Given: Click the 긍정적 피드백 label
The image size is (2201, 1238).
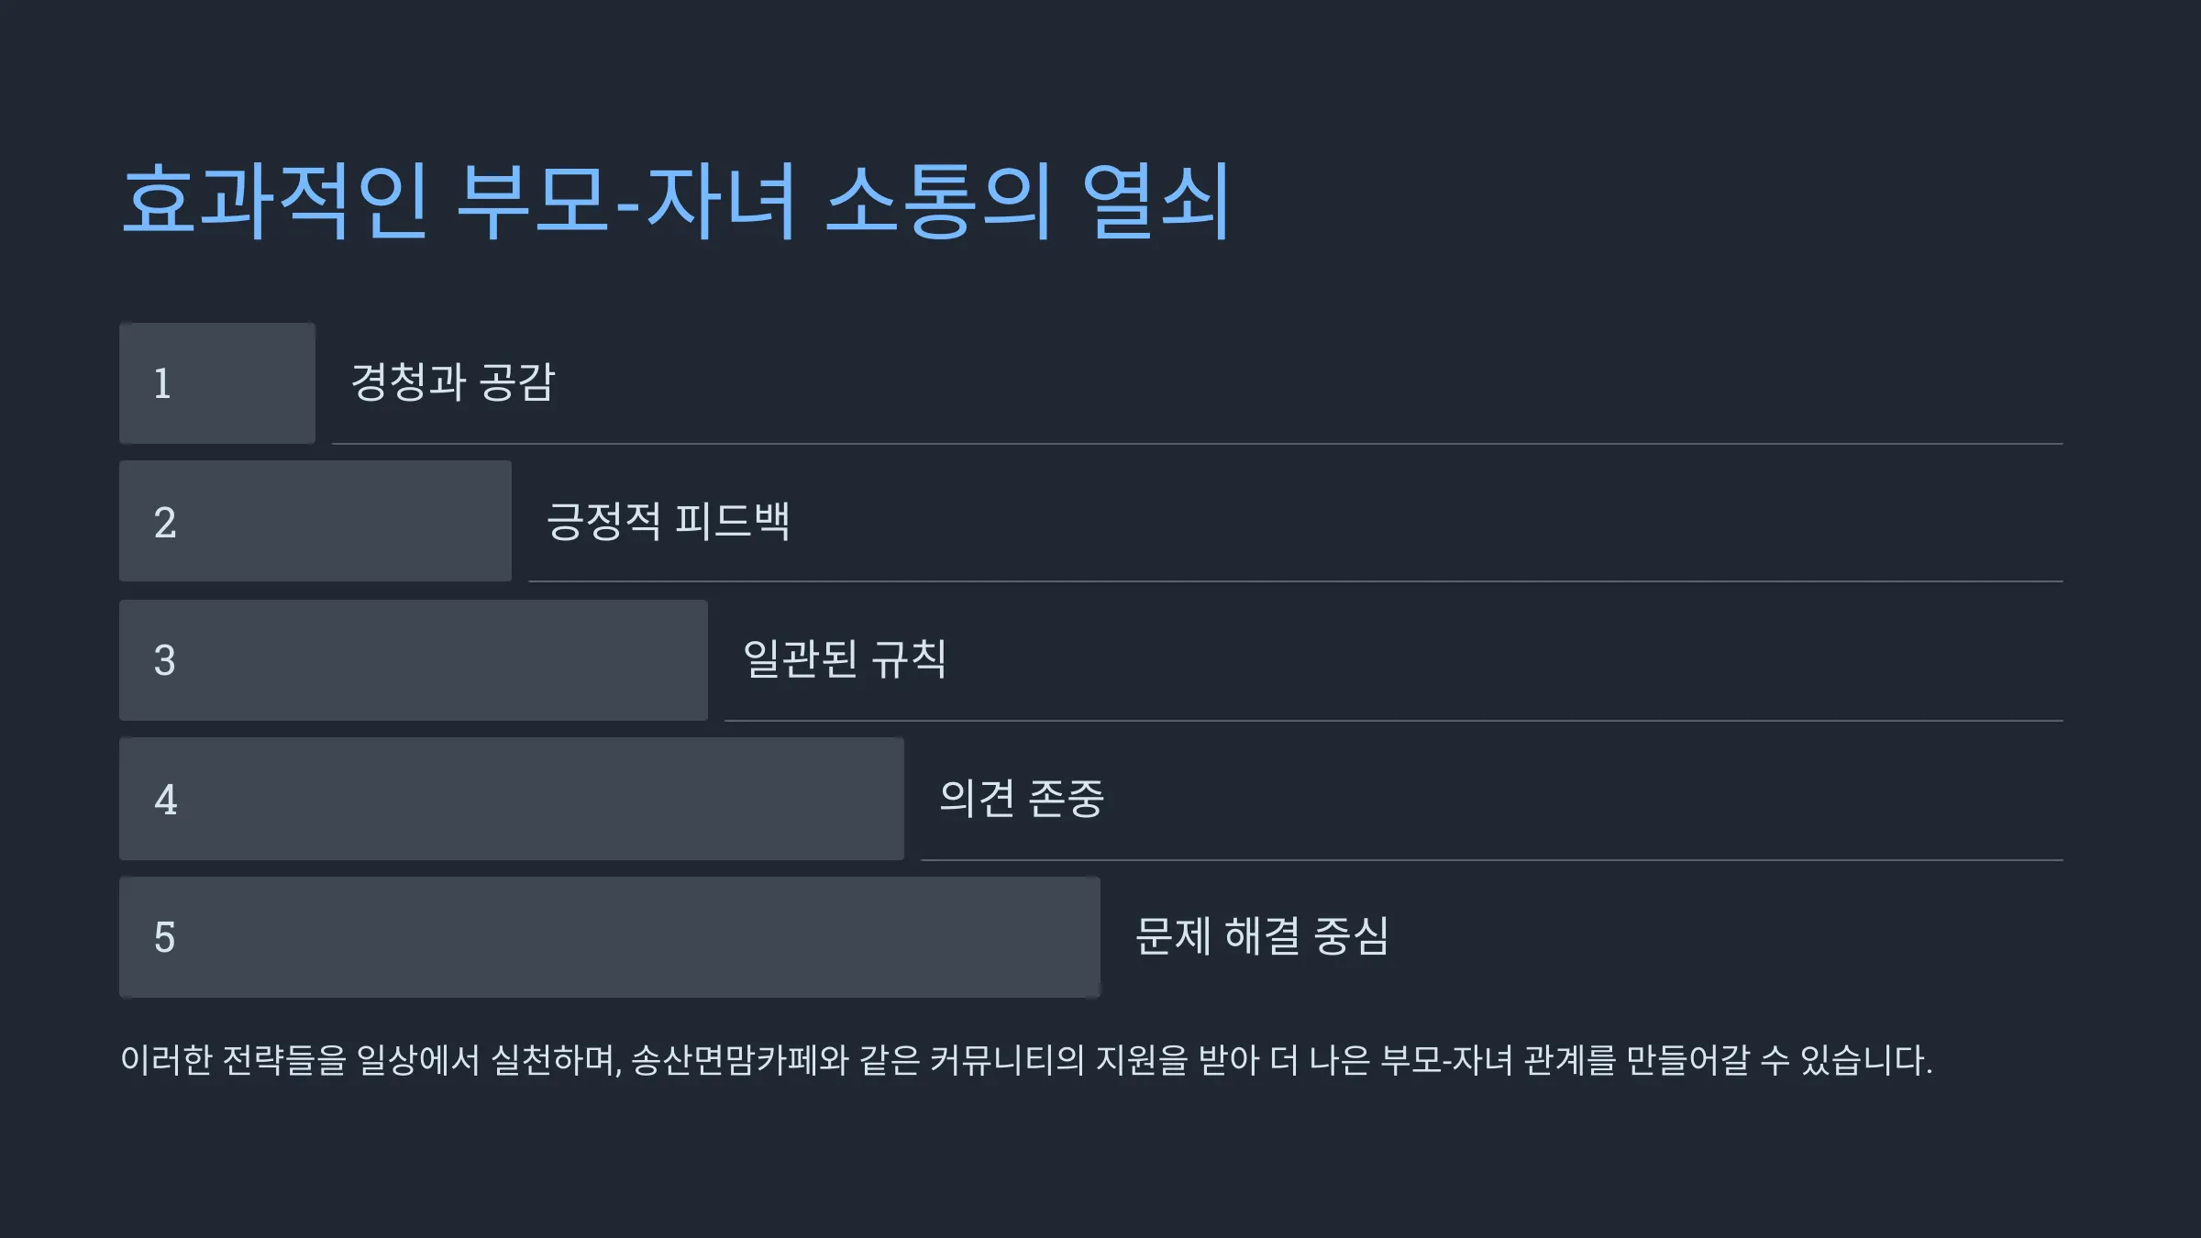Looking at the screenshot, I should (x=668, y=521).
